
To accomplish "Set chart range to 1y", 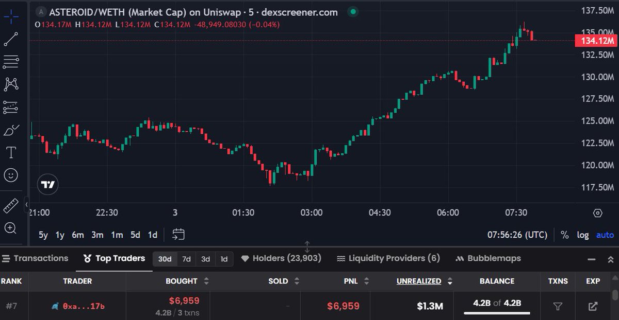I will pos(60,235).
